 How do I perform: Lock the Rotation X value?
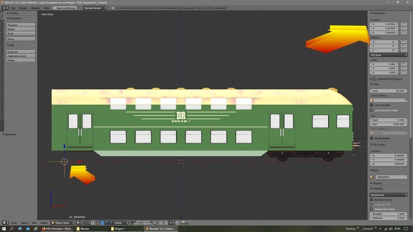tap(404, 42)
